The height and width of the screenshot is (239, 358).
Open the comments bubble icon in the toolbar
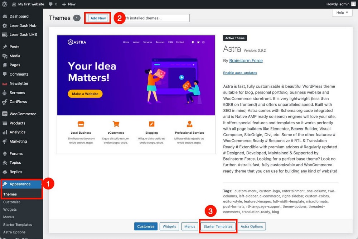click(50, 4)
